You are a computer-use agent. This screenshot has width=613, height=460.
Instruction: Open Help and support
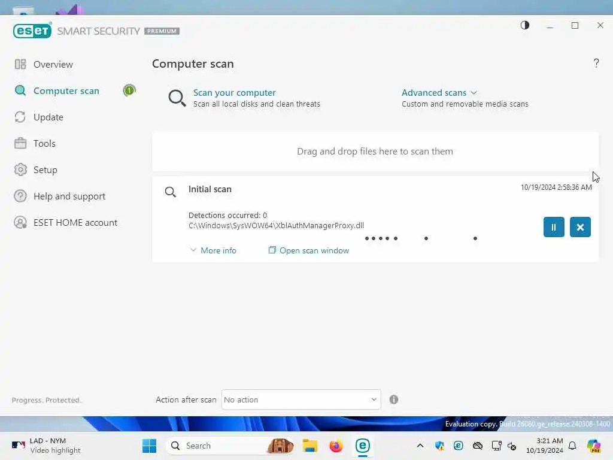(69, 196)
